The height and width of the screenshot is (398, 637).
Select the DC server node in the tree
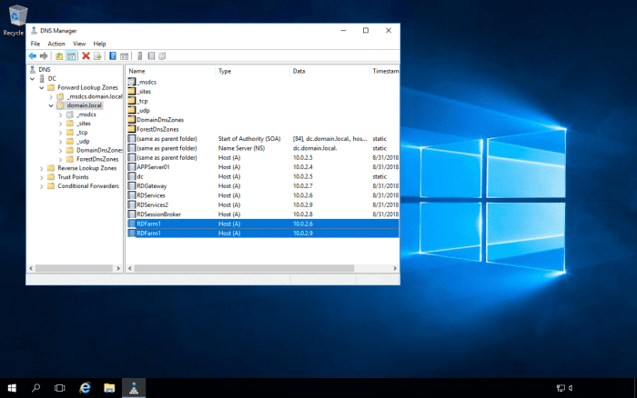tap(52, 78)
